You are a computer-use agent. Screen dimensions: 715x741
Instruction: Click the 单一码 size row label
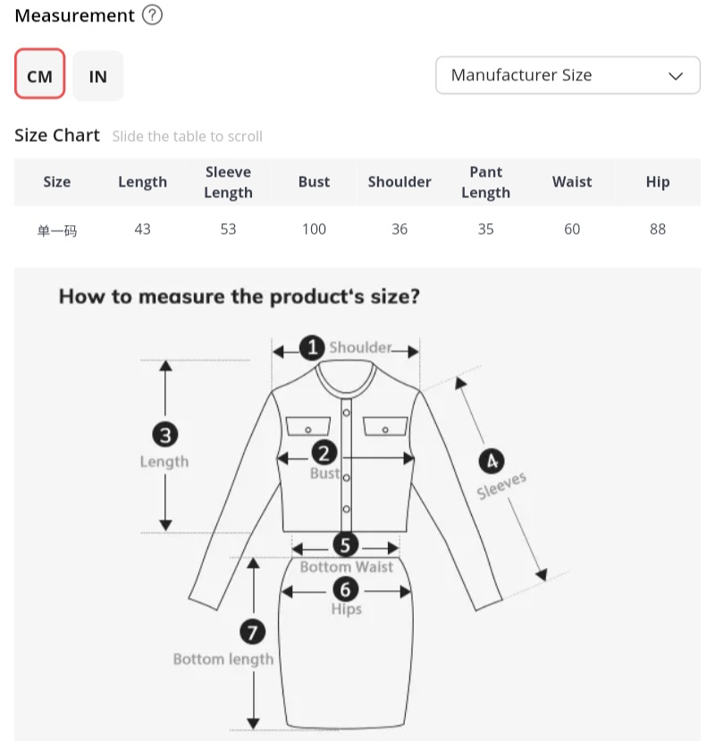pos(56,230)
